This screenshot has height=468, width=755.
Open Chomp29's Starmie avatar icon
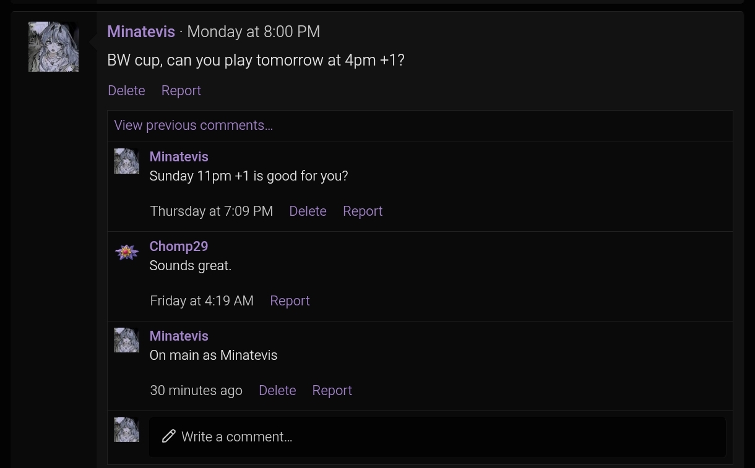click(x=126, y=252)
